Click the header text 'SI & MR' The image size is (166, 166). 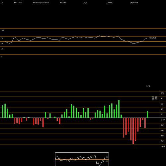point(18,3)
